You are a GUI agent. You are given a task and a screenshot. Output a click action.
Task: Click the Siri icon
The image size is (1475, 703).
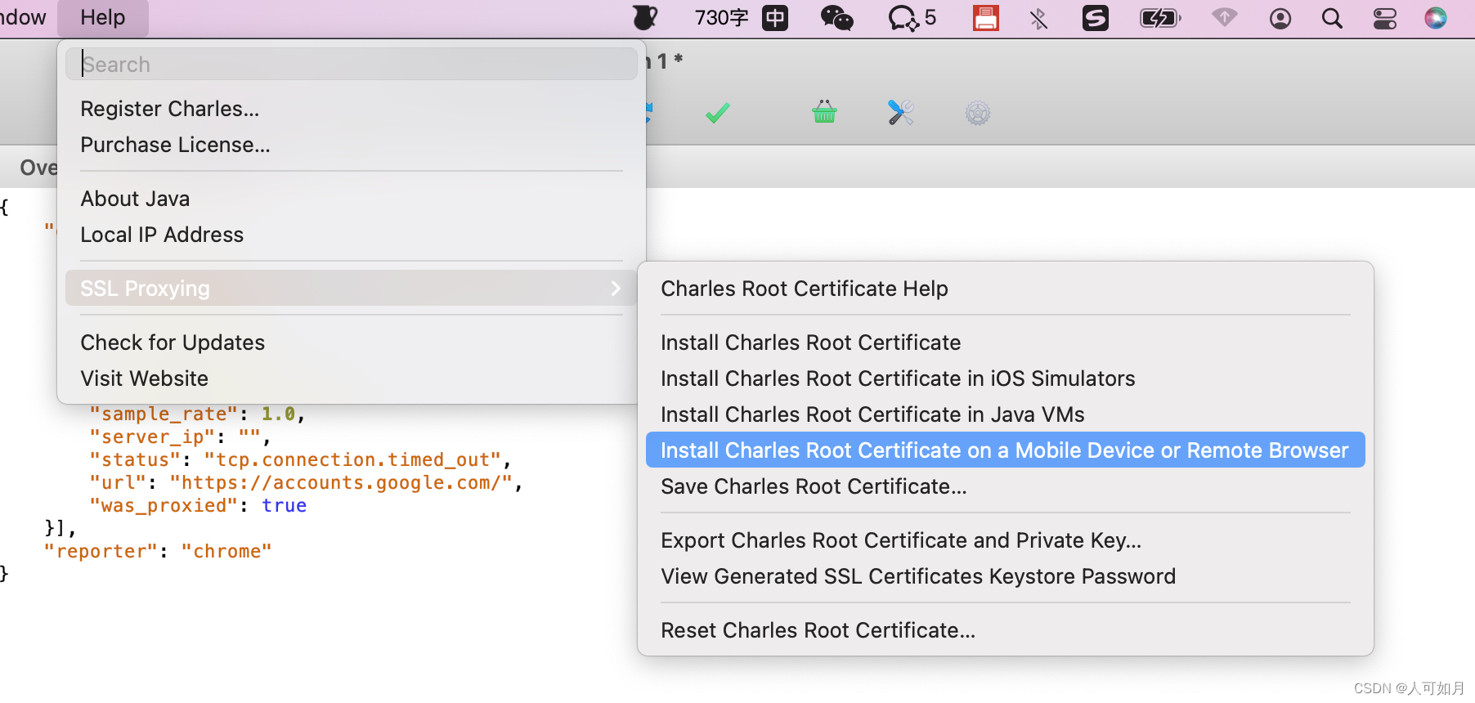pyautogui.click(x=1436, y=18)
